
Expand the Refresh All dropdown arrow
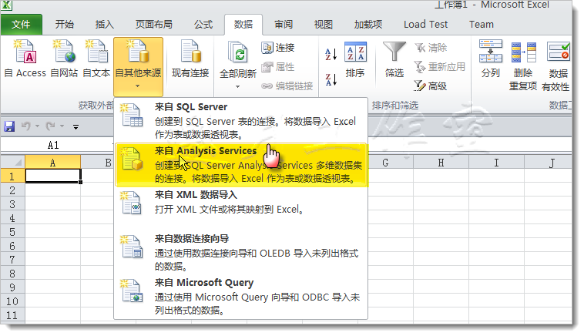coord(237,87)
